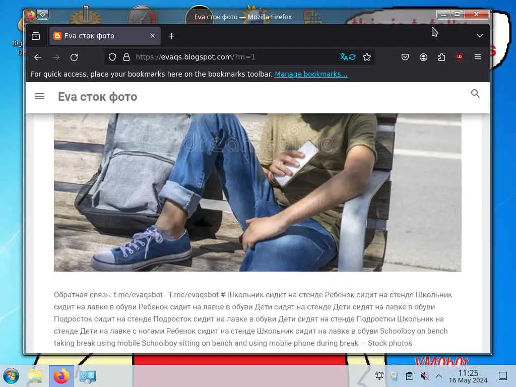The width and height of the screenshot is (516, 387).
Task: Click the Eva сток фото blog title
Action: point(97,97)
